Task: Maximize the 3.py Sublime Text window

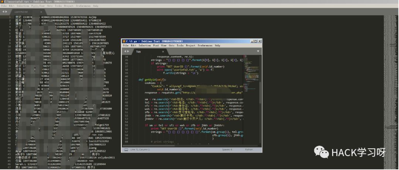Action: [255, 41]
